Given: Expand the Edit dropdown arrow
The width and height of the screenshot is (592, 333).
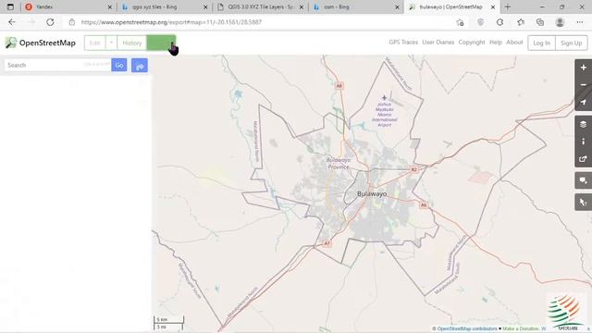Looking at the screenshot, I should click(111, 43).
